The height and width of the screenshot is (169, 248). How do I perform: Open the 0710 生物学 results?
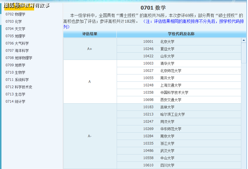15,72
